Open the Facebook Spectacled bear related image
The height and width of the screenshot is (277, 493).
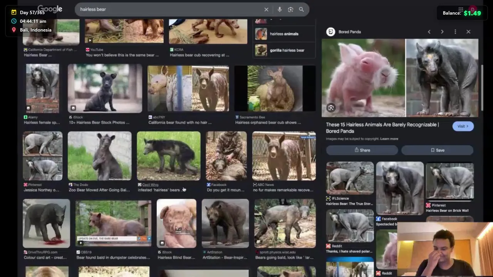[400, 188]
